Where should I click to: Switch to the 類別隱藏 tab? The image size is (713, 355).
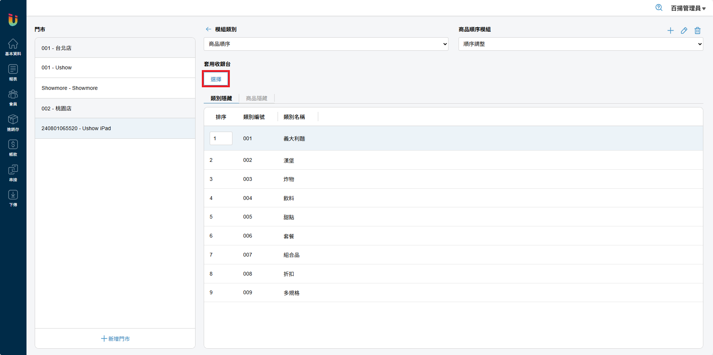(x=221, y=98)
